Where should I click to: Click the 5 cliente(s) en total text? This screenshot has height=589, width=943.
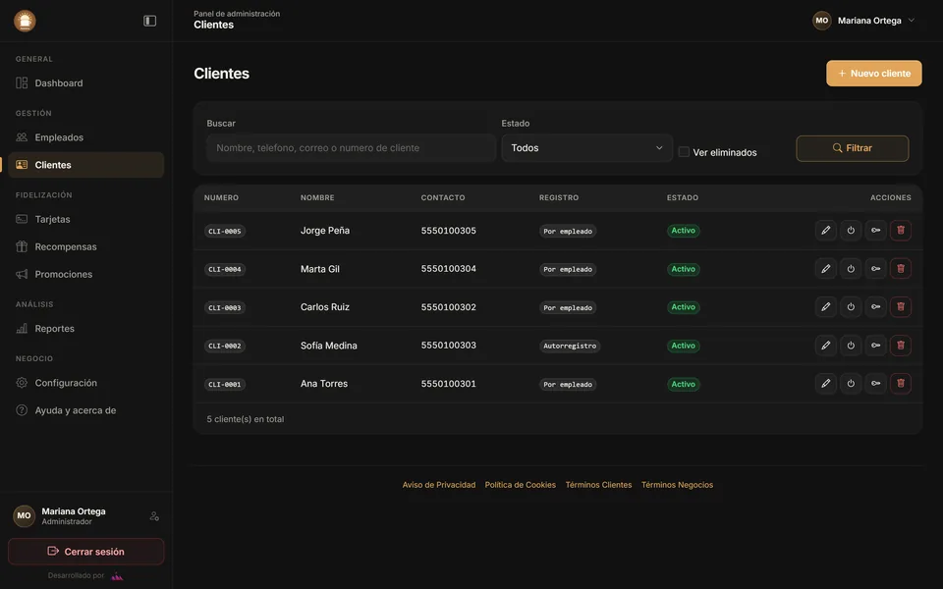(x=246, y=419)
